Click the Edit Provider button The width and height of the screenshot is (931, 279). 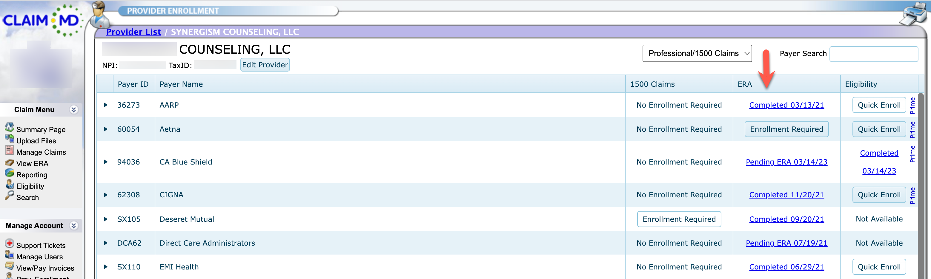point(265,65)
